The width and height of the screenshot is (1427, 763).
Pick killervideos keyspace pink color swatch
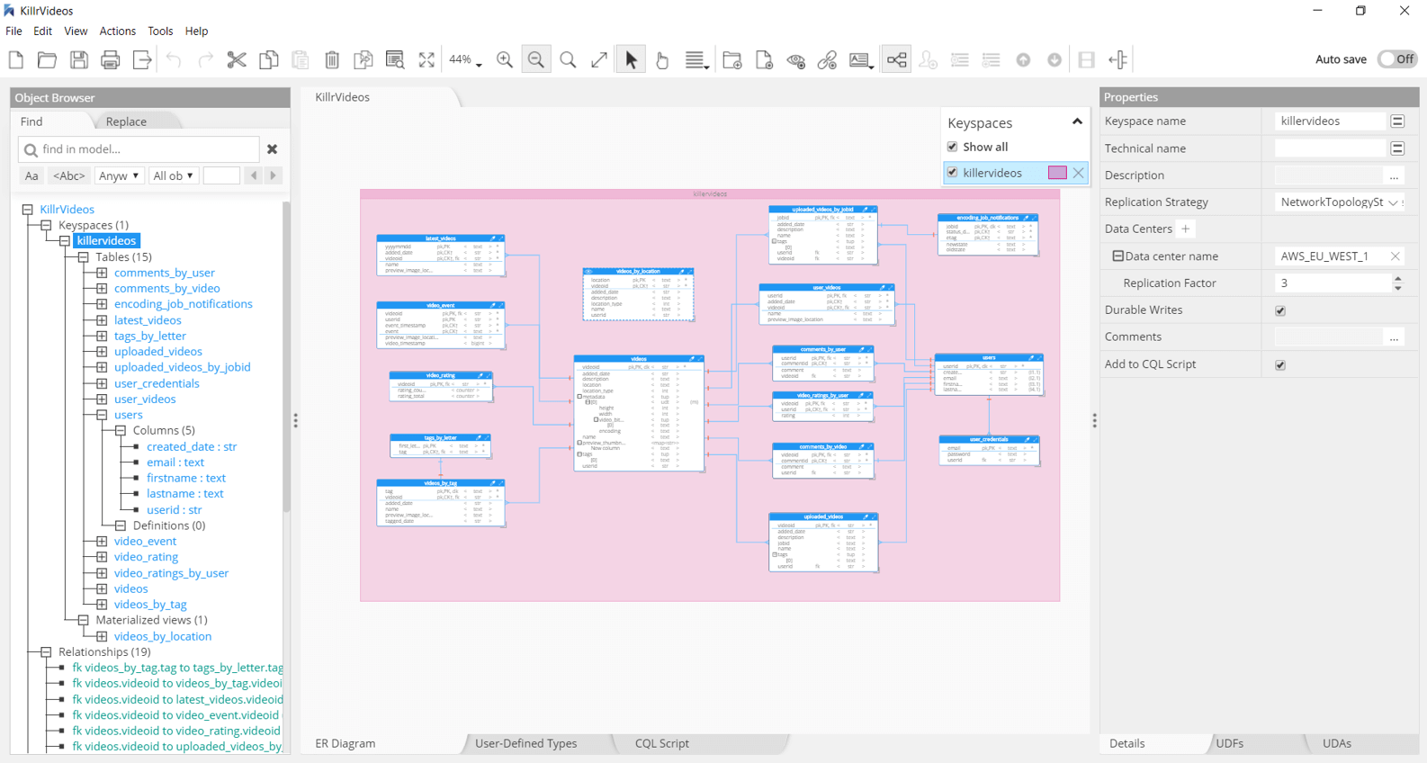point(1057,173)
